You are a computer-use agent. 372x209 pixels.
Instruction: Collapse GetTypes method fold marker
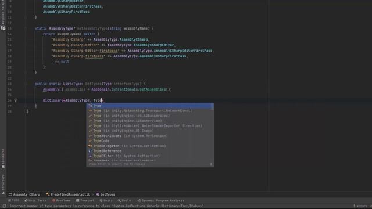26,84
